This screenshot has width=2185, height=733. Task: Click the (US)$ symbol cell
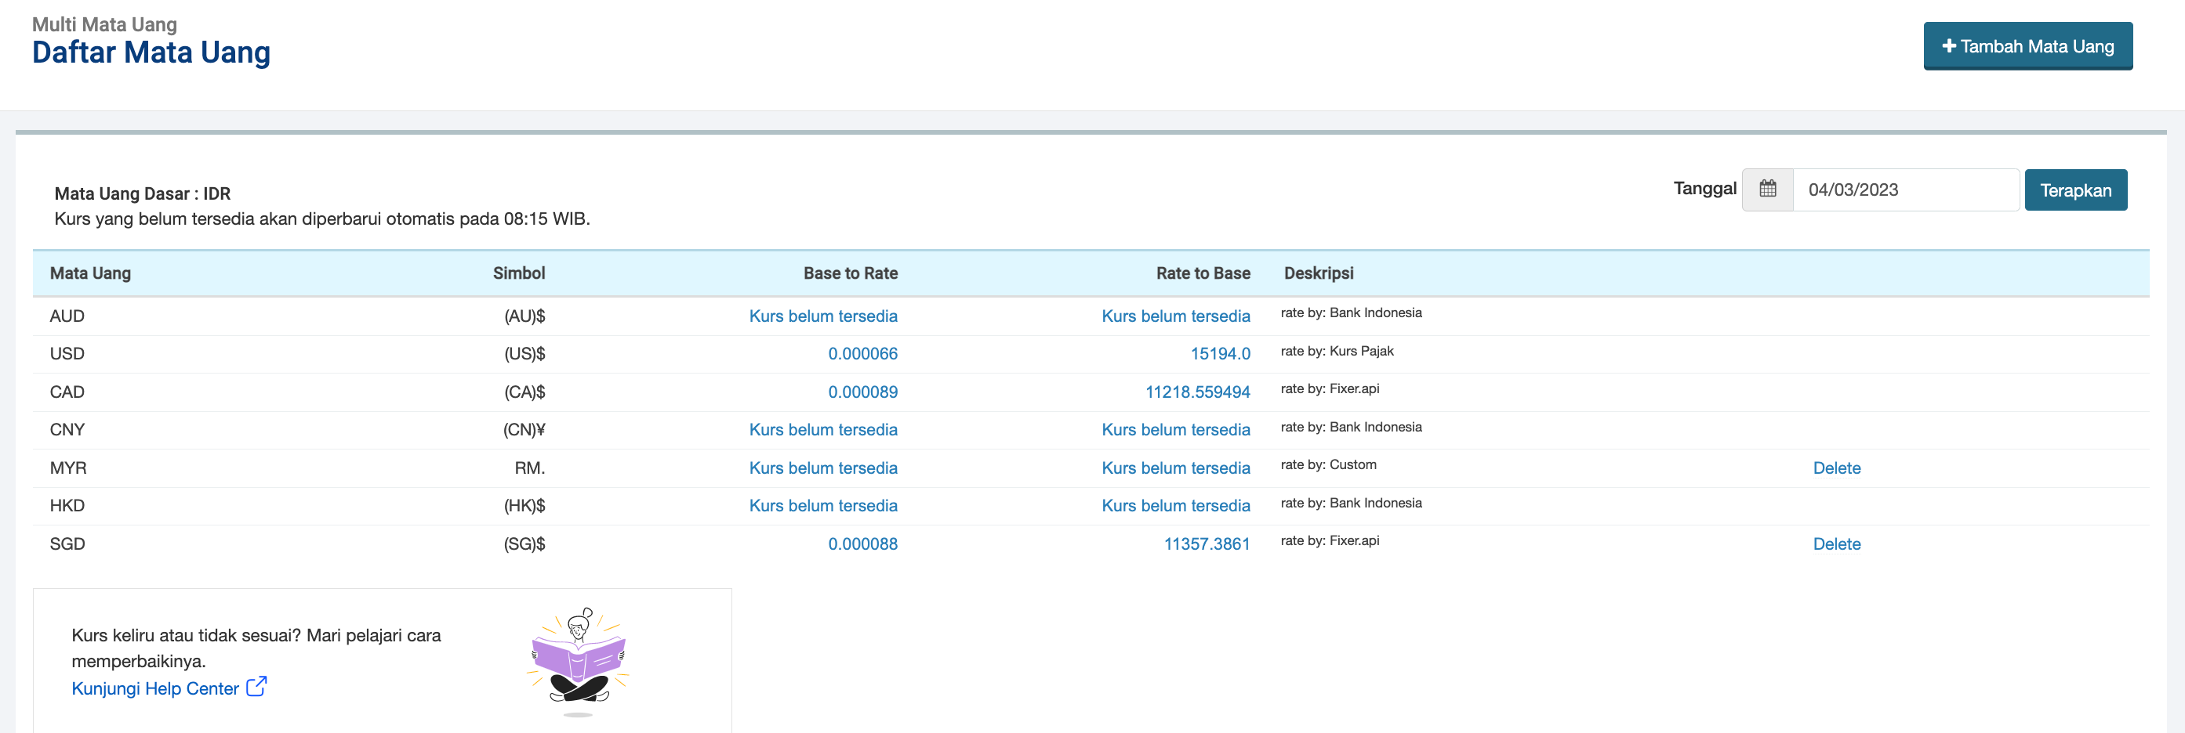pos(524,353)
